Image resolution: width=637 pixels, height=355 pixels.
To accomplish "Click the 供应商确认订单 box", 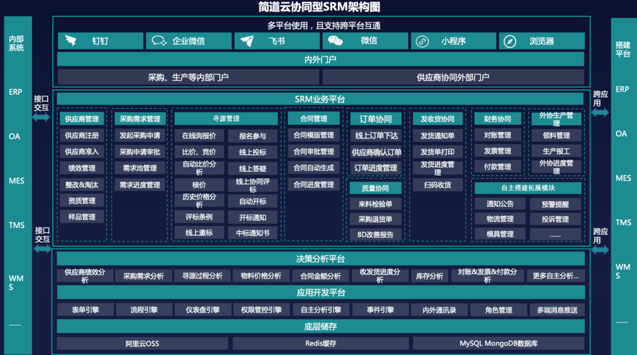I will coord(376,152).
